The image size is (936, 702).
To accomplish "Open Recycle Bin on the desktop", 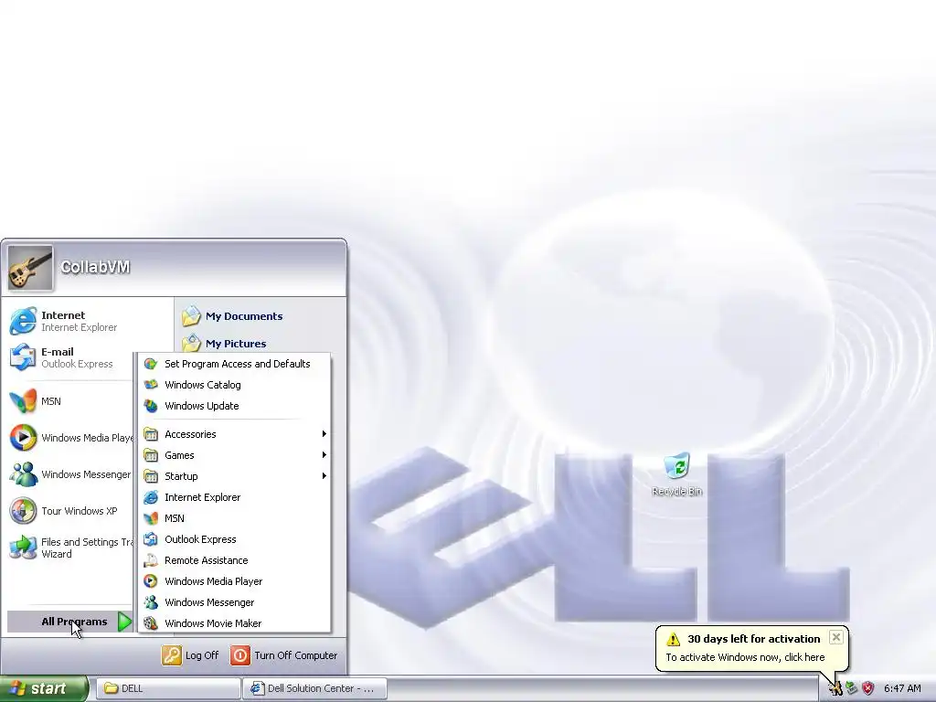I will 677,475.
